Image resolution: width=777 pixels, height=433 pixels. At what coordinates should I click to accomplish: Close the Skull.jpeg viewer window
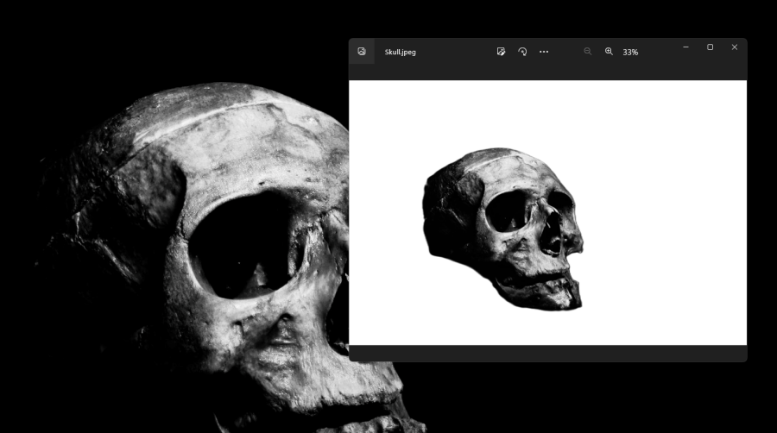(x=735, y=47)
